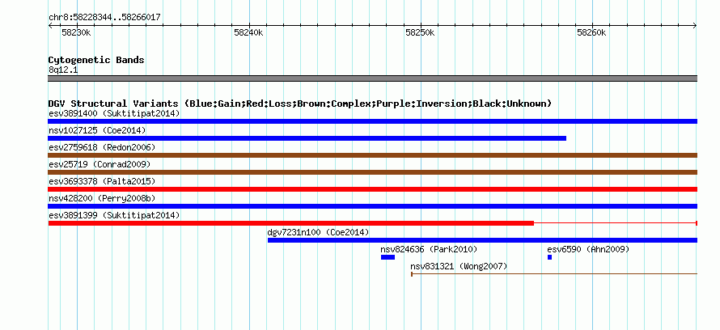Viewport: 720px width, 330px height.
Task: Click the 58240k ruler tick label
Action: coord(248,32)
